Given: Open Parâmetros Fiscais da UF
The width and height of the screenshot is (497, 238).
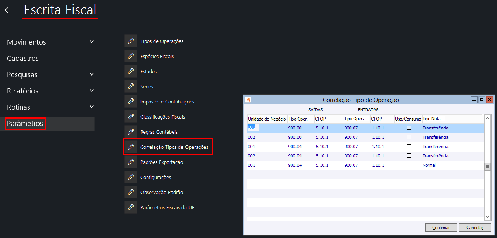Looking at the screenshot, I should pyautogui.click(x=167, y=207).
